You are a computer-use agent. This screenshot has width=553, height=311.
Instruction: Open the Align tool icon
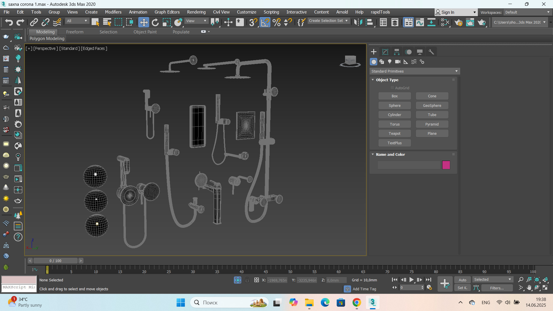point(370,22)
